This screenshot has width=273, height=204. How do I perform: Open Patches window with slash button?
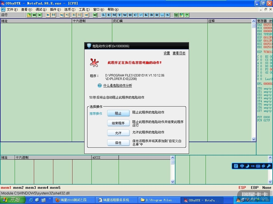click(x=141, y=15)
